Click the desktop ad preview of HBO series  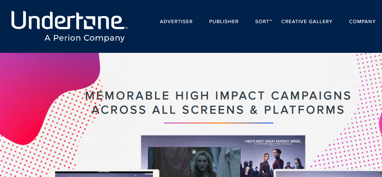pos(223,156)
